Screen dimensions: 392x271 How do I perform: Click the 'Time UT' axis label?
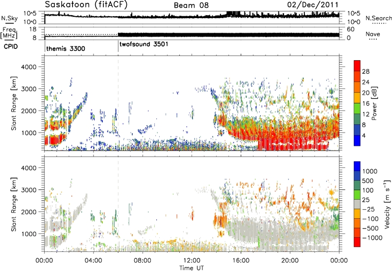pyautogui.click(x=192, y=268)
